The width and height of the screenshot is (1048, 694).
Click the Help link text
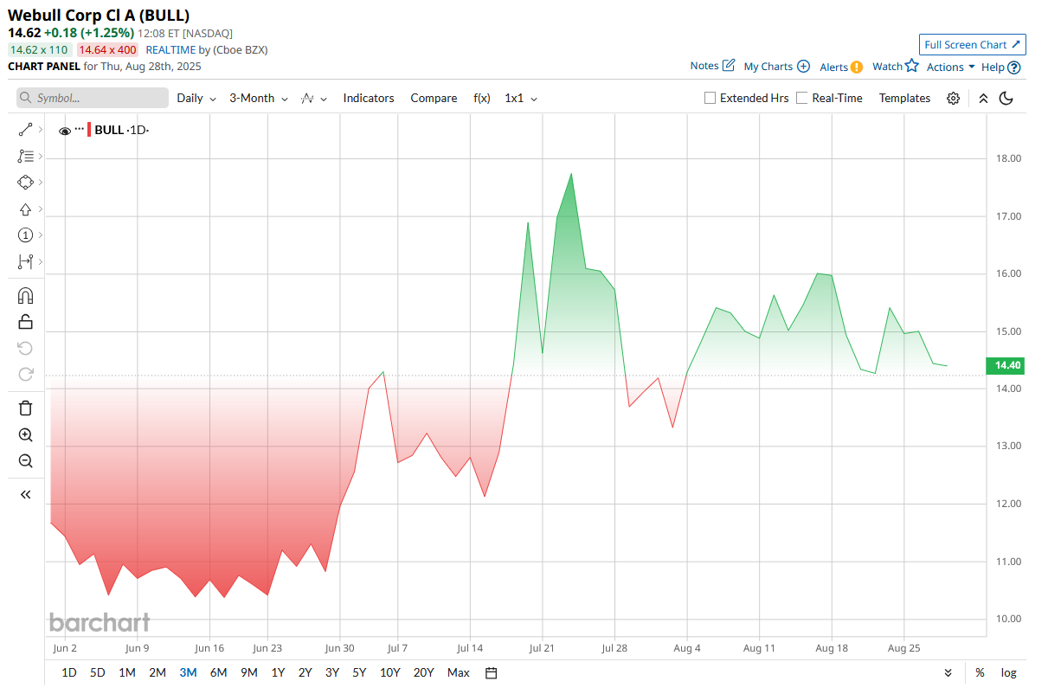pos(993,67)
